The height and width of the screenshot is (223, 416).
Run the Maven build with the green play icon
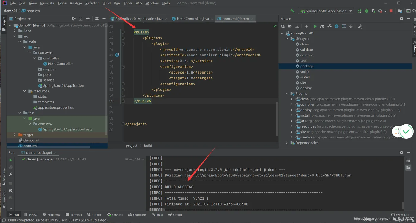315,26
